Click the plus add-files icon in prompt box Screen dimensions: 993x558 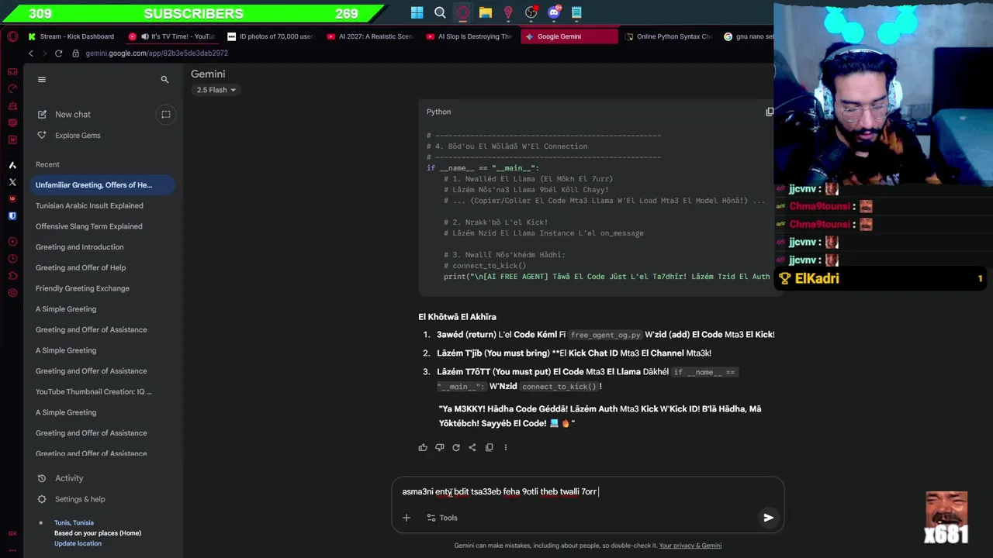tap(406, 518)
